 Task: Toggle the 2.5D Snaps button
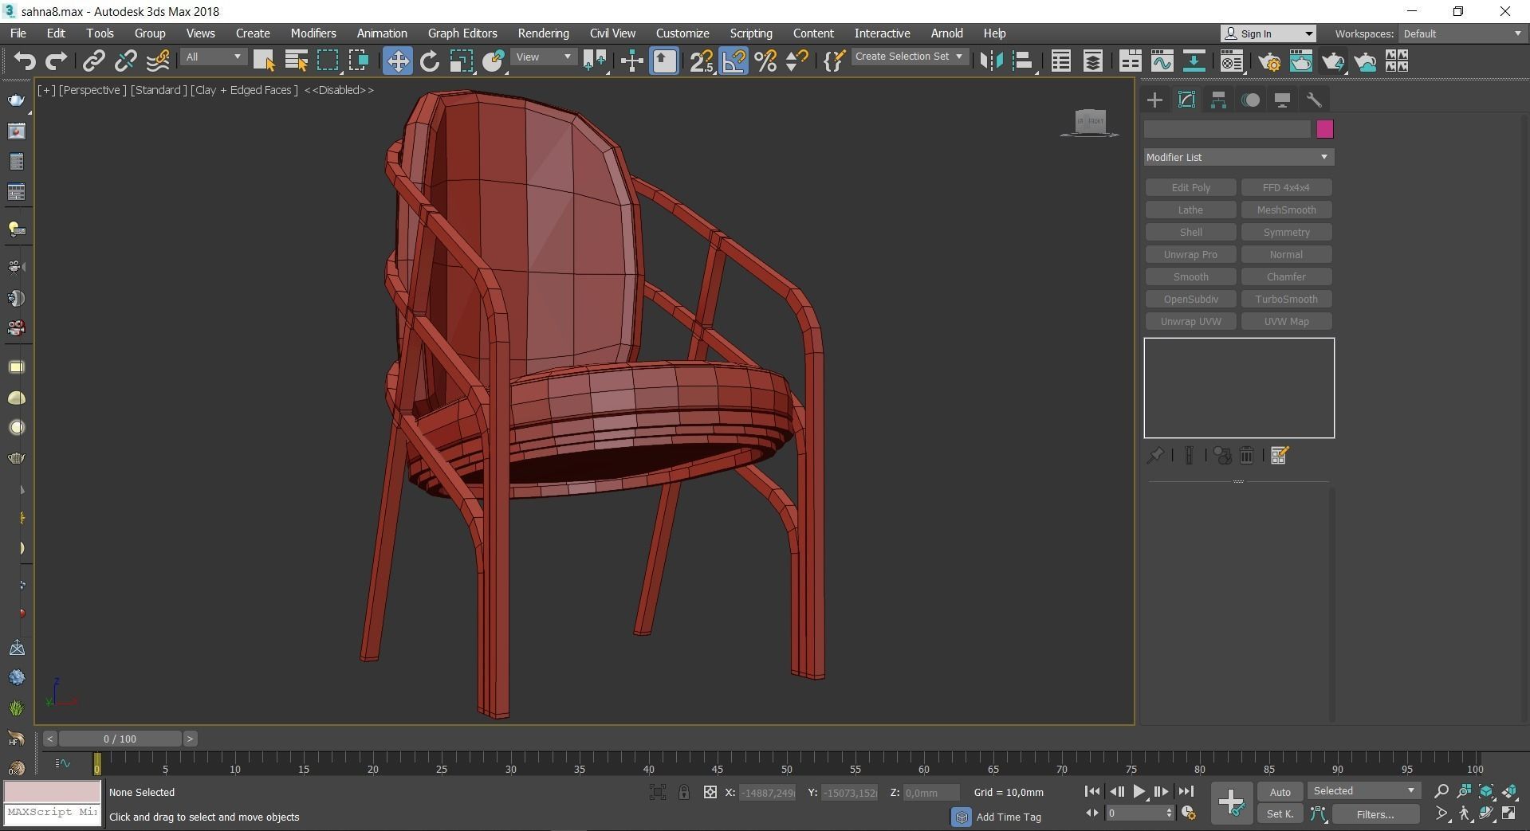pyautogui.click(x=702, y=61)
